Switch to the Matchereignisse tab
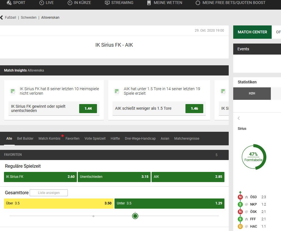Viewport: 281px width, 231px height. pyautogui.click(x=187, y=139)
